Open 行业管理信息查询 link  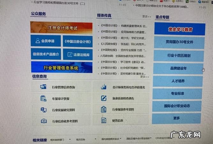coord(64,87)
